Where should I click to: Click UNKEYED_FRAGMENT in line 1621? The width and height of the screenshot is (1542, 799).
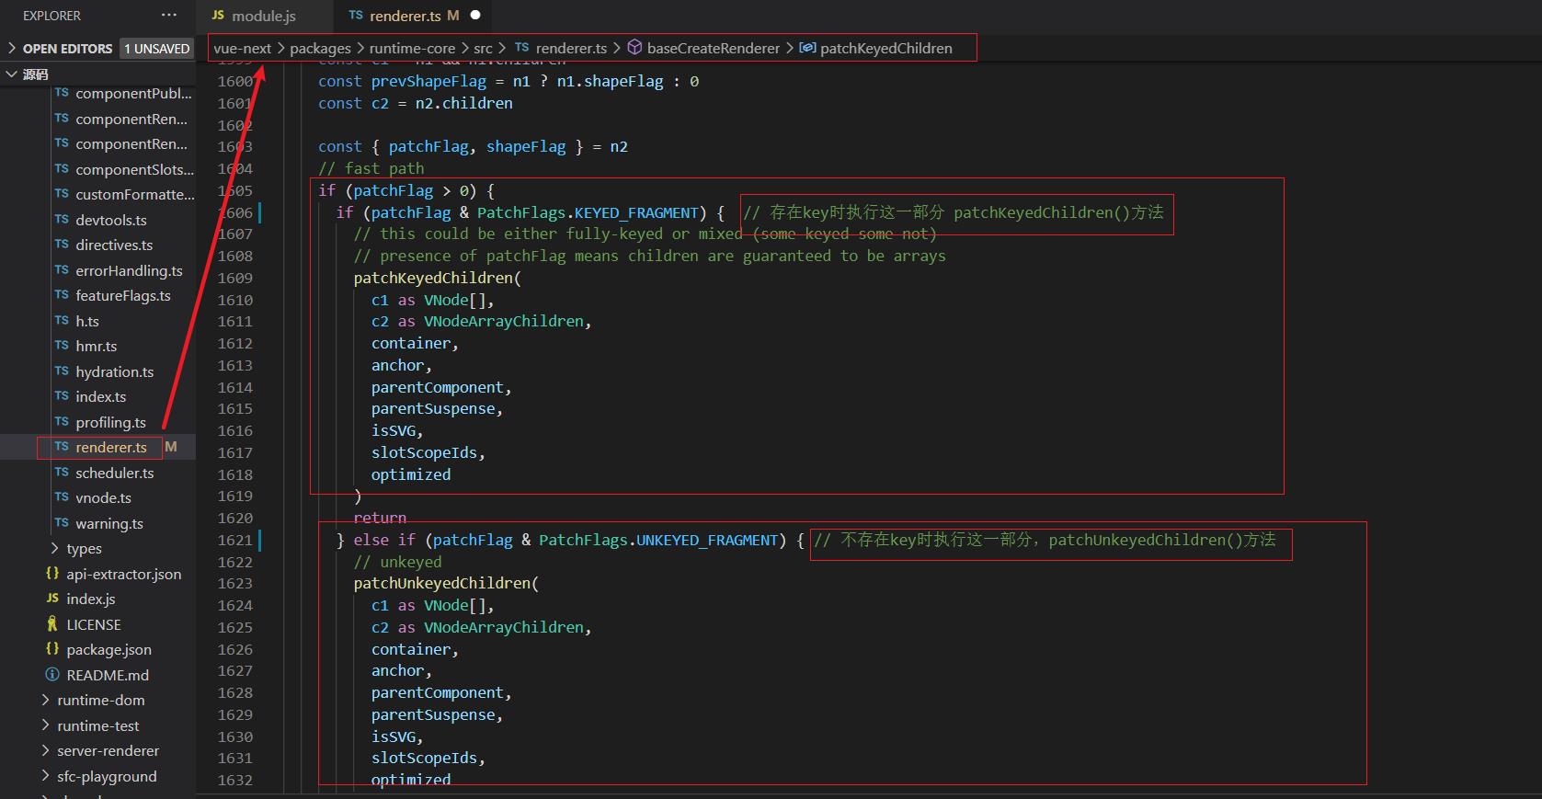(x=707, y=540)
